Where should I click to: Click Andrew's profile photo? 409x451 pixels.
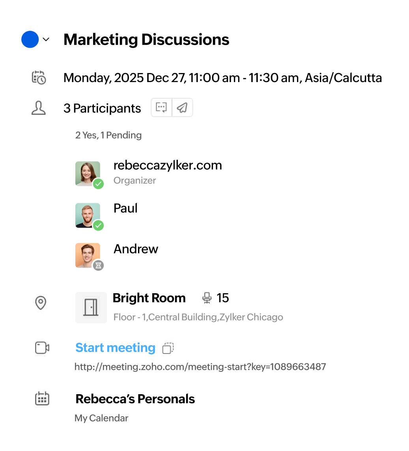[x=88, y=255]
